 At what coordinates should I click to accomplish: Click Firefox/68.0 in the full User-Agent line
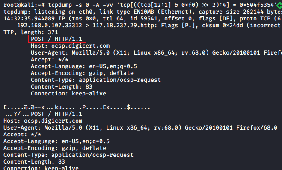[x=257, y=127]
